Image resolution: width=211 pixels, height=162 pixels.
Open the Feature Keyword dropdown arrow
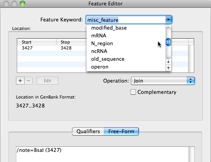pos(169,20)
